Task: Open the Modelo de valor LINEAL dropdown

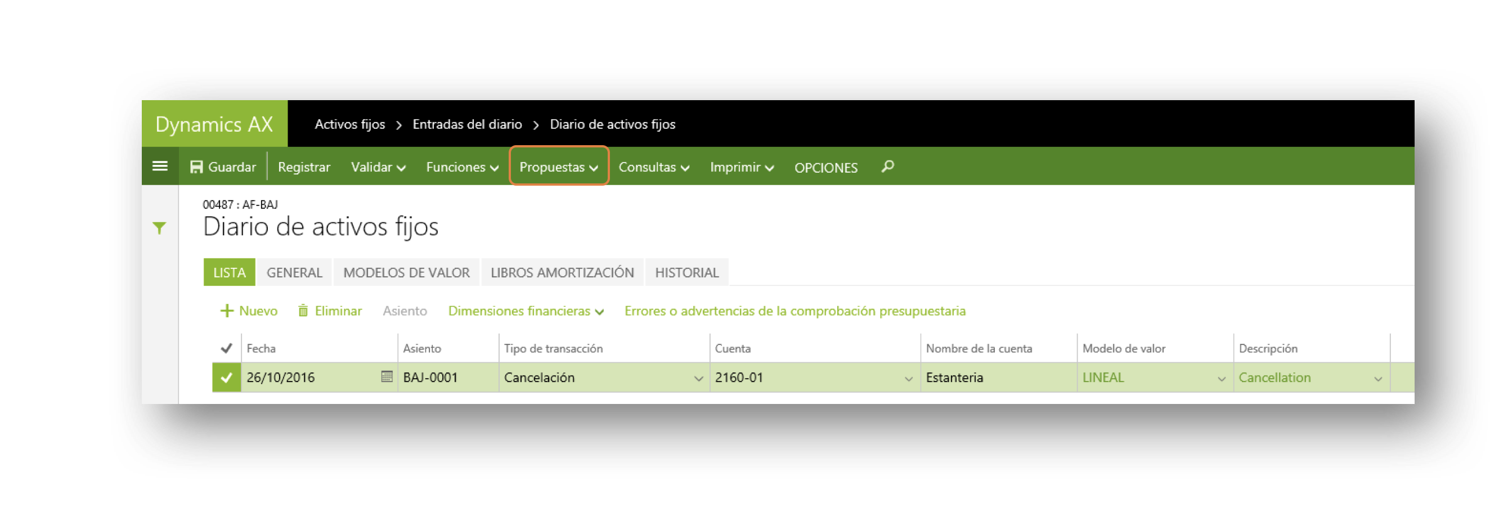Action: [x=1221, y=378]
